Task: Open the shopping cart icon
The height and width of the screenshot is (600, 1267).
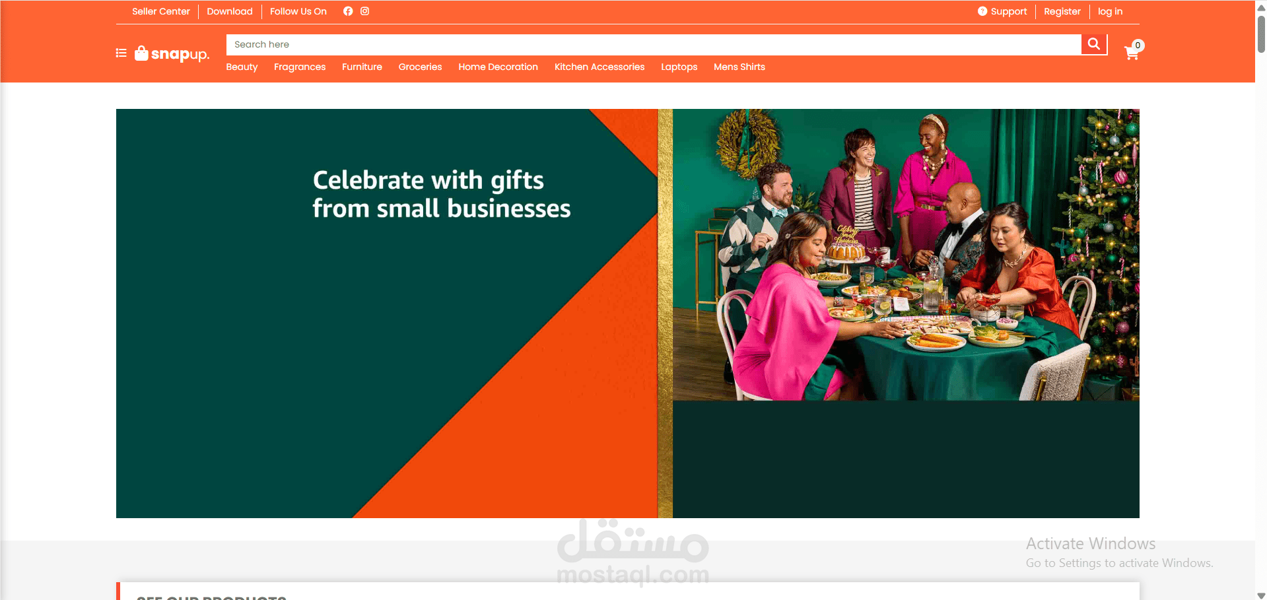Action: [1132, 53]
